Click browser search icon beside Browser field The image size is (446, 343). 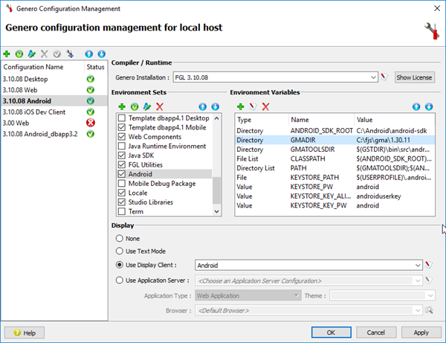point(429,310)
